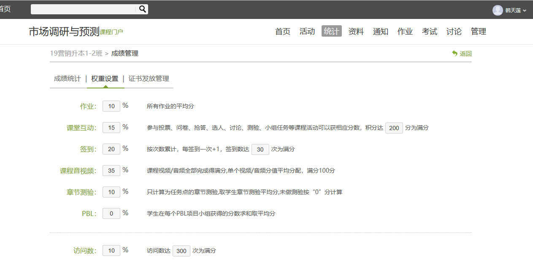533x264 pixels.
Task: Open the 资料 navigation item
Action: 356,32
